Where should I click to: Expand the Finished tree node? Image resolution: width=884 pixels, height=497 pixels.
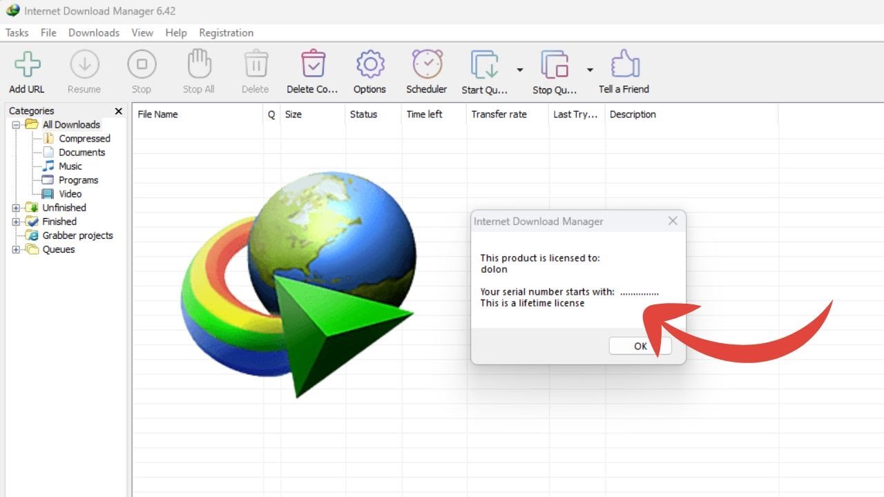(16, 222)
